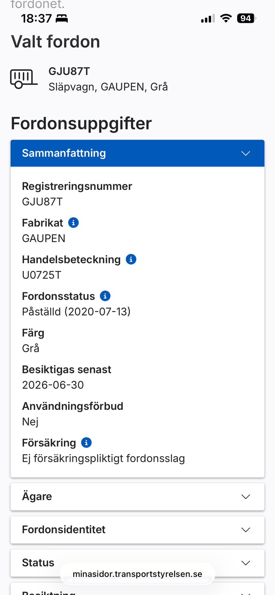Tap the sleep focus bed icon

pyautogui.click(x=62, y=19)
